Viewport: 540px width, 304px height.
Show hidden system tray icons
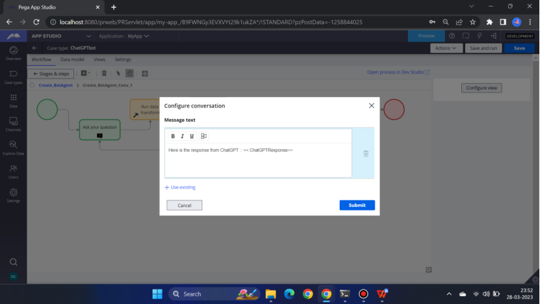[x=449, y=294]
